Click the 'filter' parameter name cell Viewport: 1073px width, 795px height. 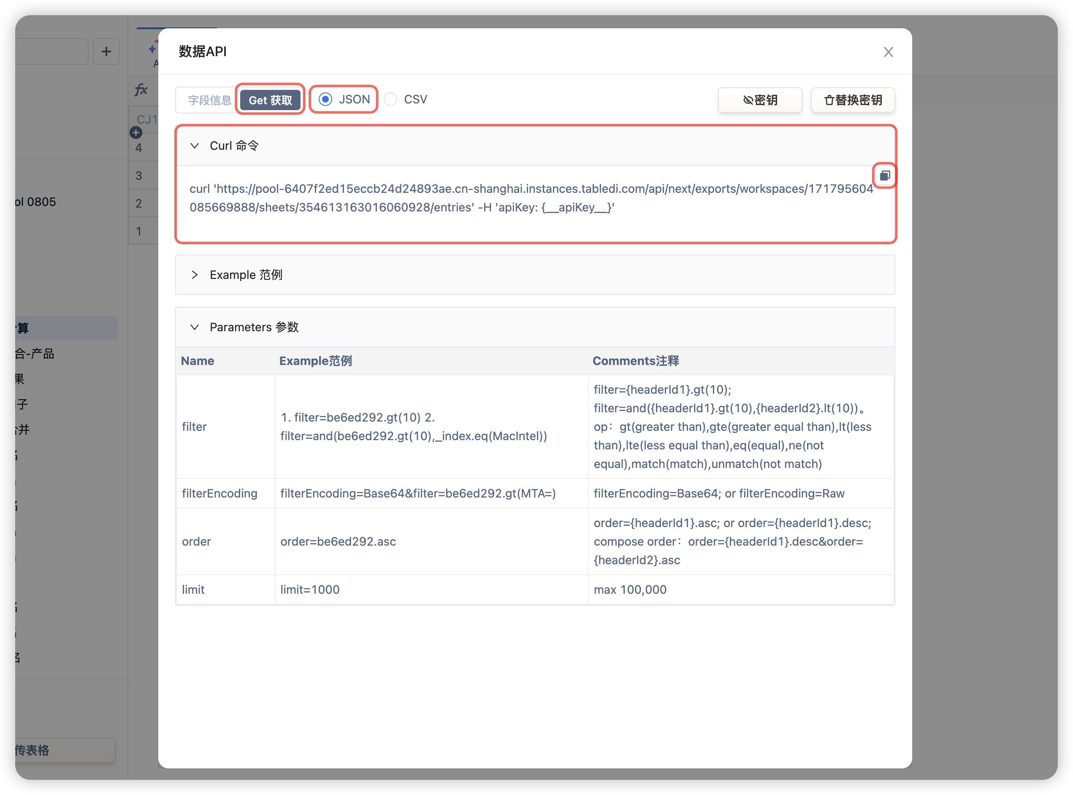(226, 427)
